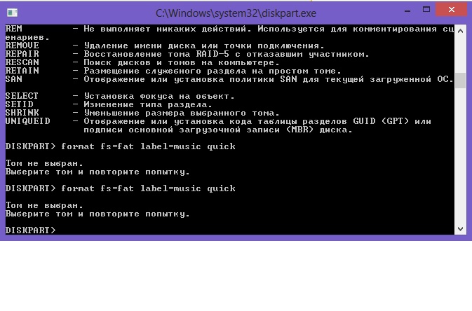Maximize the diskpart.exe console window
Screen dimensions: 472x311
pyautogui.click(x=426, y=10)
